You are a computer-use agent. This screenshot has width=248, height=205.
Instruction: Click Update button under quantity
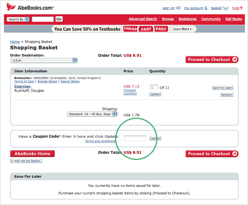click(155, 94)
